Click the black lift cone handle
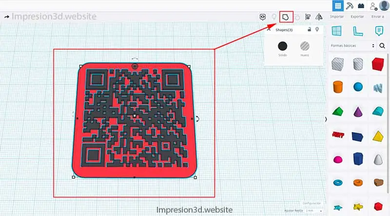 [135, 66]
